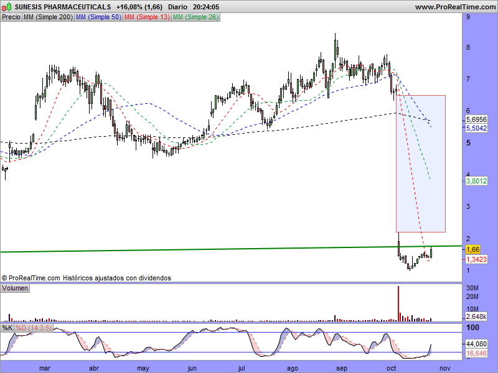
Task: Select the Precio indicator label
Action: [x=11, y=17]
